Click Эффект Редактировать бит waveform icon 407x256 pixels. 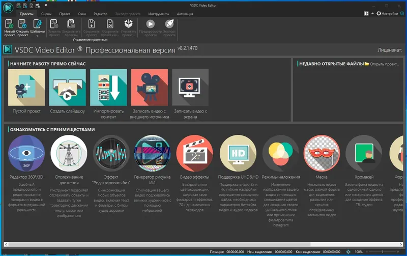pos(111,153)
